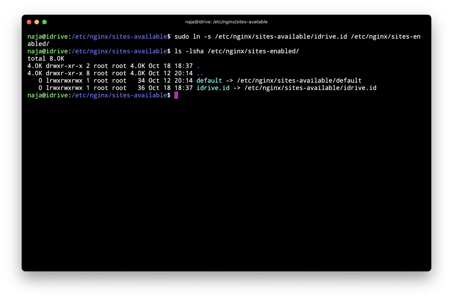
Task: Click 'drwxr-xr-x 2' permissions on the first row
Action: coord(68,66)
